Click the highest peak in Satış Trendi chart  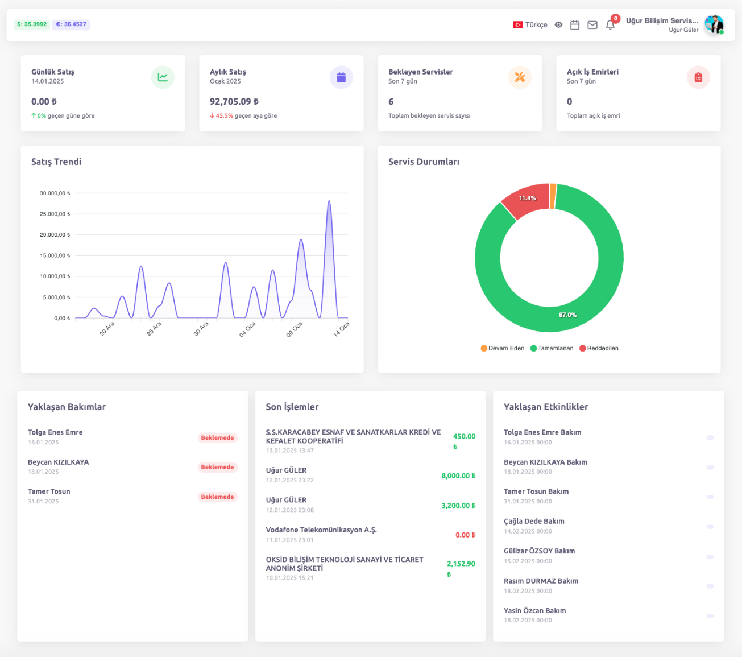click(329, 201)
